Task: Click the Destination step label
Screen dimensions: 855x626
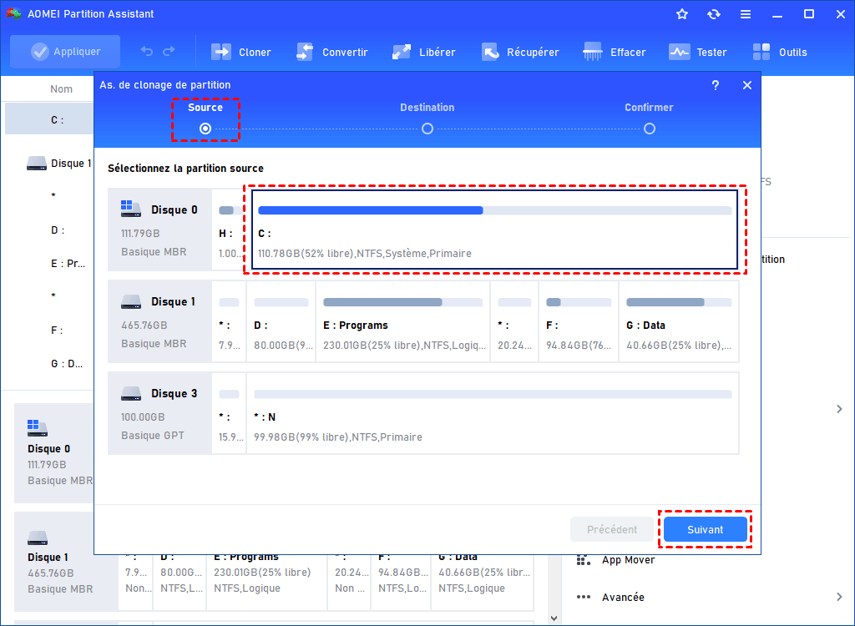Action: coord(427,108)
